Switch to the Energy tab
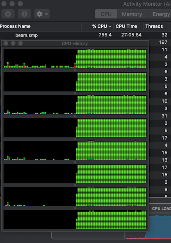Viewport: 171px width, 243px height. click(161, 14)
